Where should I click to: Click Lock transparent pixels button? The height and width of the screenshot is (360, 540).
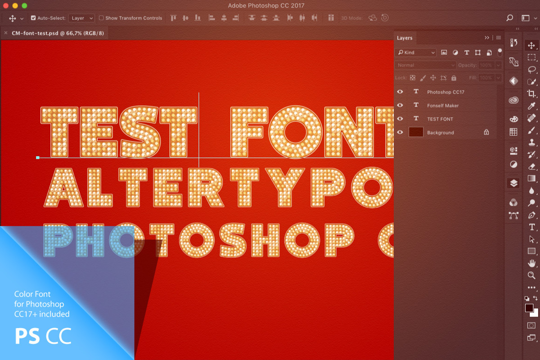pos(412,78)
